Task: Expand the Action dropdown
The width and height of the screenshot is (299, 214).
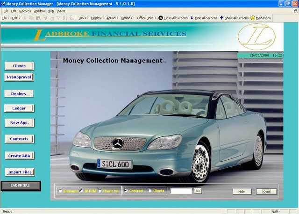Action: (x=112, y=18)
